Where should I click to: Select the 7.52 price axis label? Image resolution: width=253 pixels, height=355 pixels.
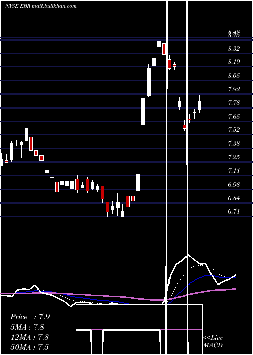pyautogui.click(x=234, y=130)
